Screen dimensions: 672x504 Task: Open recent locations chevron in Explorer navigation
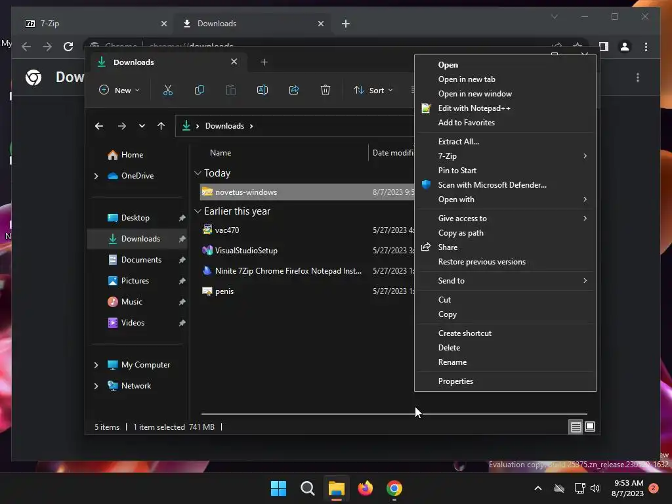coord(142,126)
